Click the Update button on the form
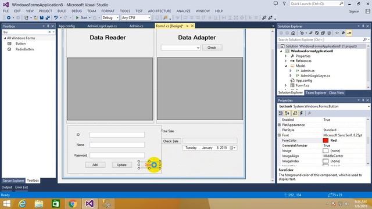Image resolution: width=372 pixels, height=209 pixels. tap(121, 165)
